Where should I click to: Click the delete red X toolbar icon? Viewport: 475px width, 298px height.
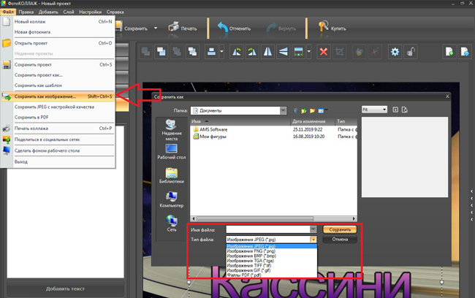pos(324,52)
